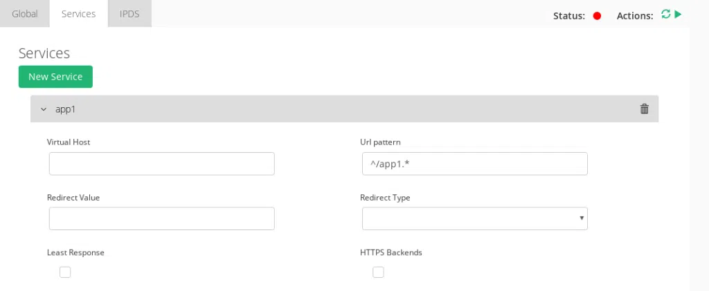Focus the Virtual Host input field

point(161,164)
